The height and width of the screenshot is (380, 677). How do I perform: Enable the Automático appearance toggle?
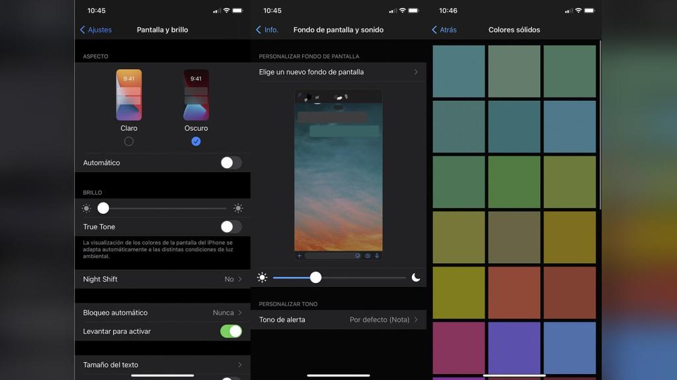click(x=231, y=162)
